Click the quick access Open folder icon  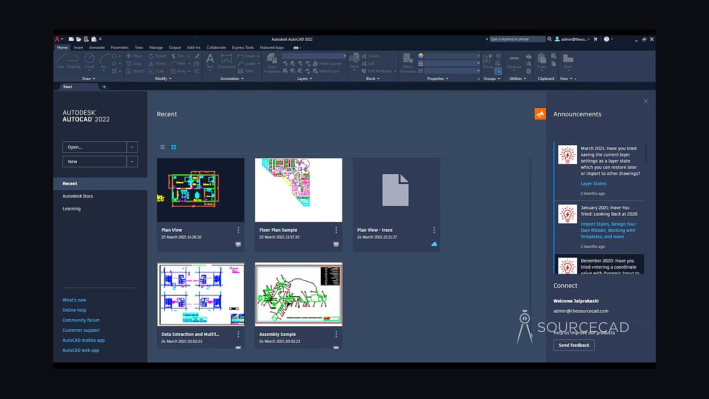[x=78, y=39]
